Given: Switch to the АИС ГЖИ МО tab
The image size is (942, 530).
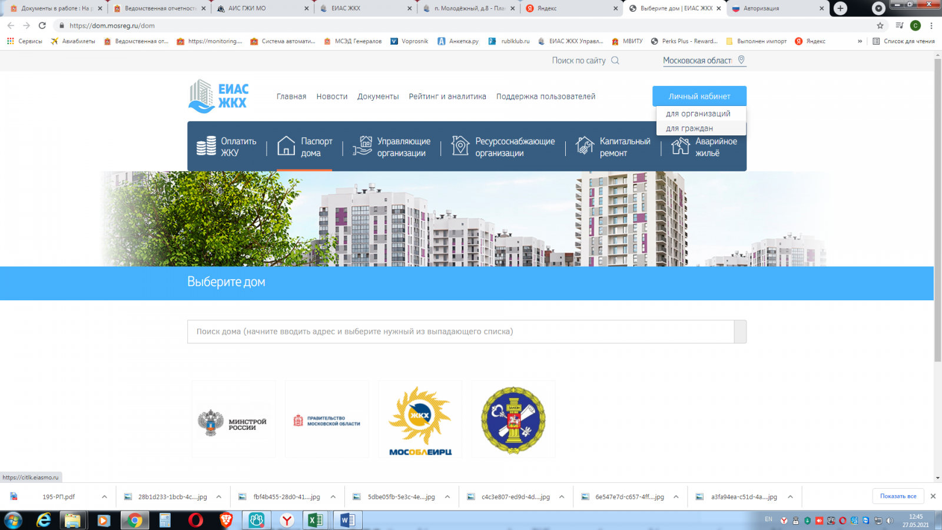Looking at the screenshot, I should (262, 8).
